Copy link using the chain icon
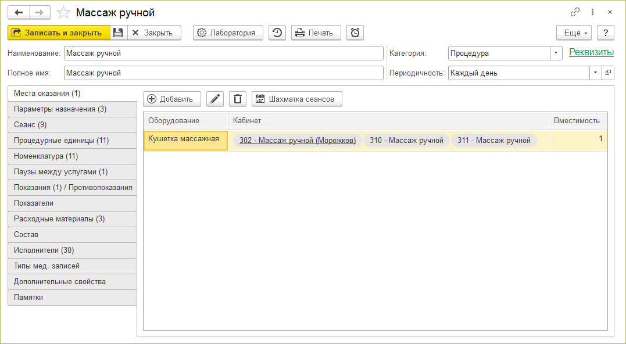 [x=575, y=12]
